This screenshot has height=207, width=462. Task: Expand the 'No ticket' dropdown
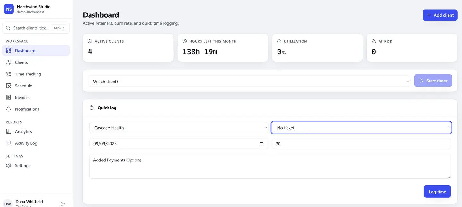[362, 128]
